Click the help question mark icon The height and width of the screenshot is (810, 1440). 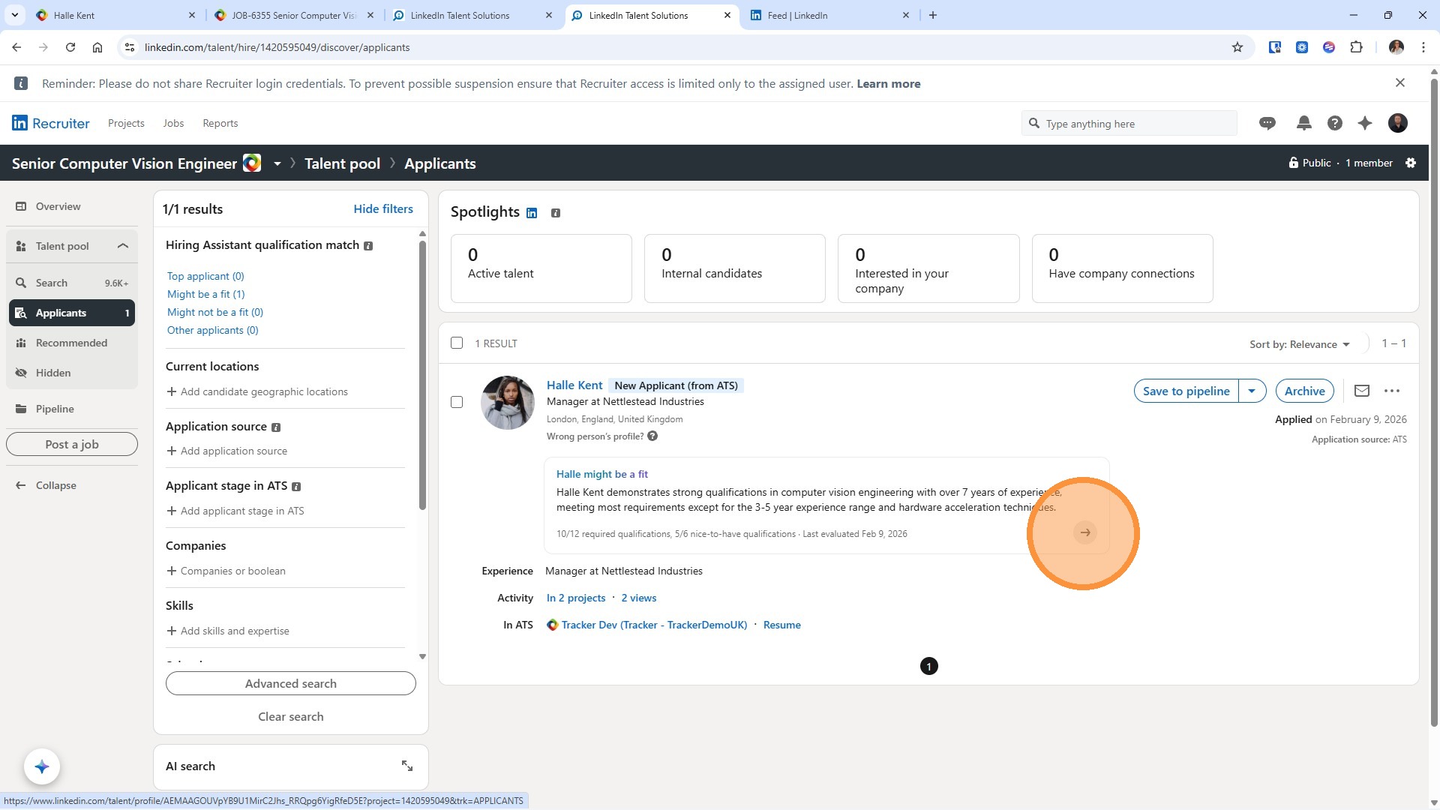click(1334, 124)
